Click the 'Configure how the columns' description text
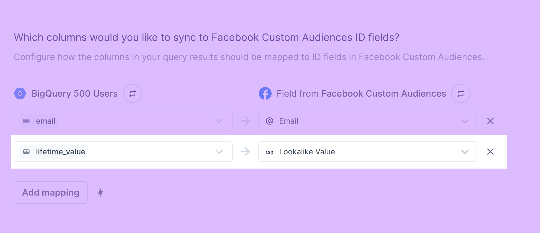 249,57
